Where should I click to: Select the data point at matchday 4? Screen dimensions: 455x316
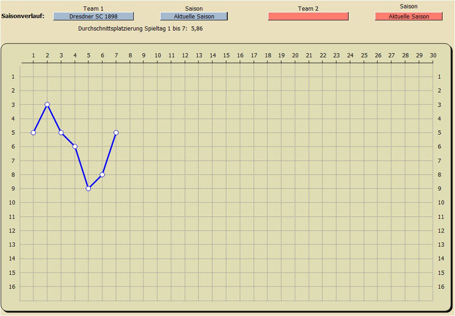pos(75,147)
